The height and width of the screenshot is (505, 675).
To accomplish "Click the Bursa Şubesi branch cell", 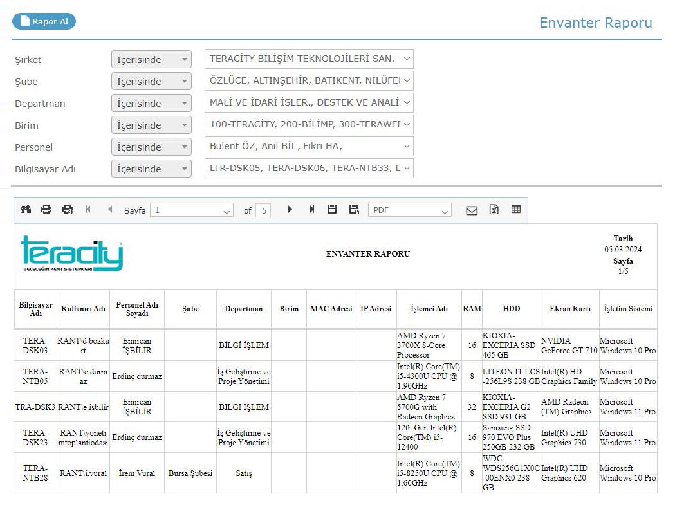I will [190, 473].
